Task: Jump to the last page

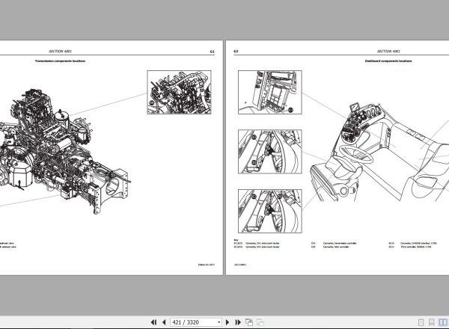Action: 238,322
